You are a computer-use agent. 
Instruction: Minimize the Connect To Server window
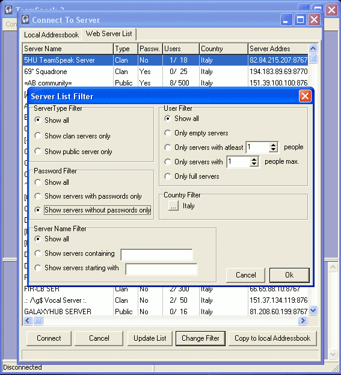click(x=286, y=20)
